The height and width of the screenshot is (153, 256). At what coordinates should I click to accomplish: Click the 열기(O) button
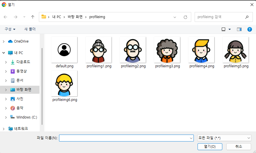pos(210,147)
